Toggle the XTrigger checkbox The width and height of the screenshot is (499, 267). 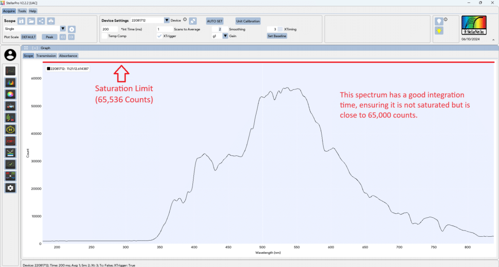[x=159, y=36]
